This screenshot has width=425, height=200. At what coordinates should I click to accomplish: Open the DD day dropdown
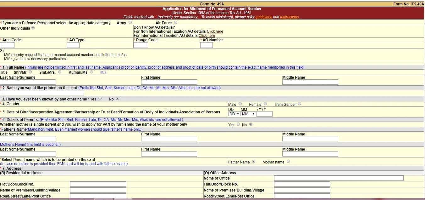[x=234, y=114]
